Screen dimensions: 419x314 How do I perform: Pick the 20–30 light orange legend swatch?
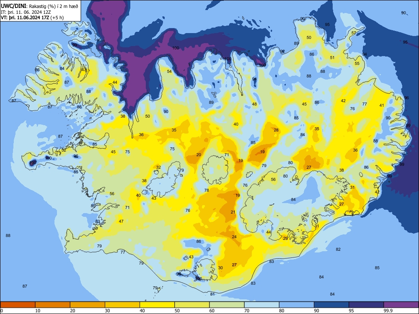click(88, 305)
